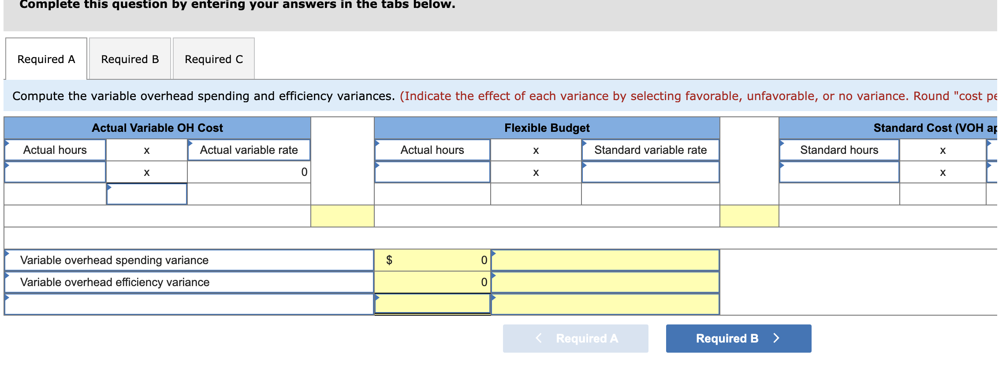This screenshot has height=365, width=1006.
Task: Open the Required B tab
Action: coord(130,59)
